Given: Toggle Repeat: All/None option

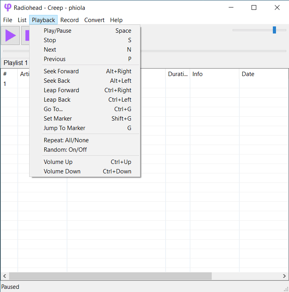Looking at the screenshot, I should (85, 140).
